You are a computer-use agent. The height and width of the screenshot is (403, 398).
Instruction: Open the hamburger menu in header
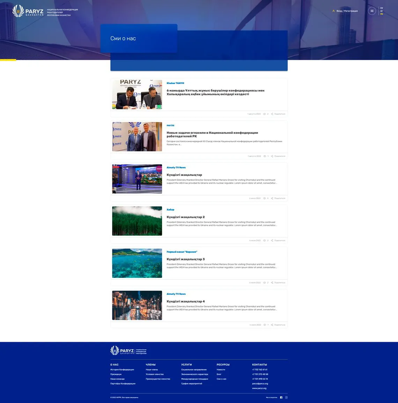tap(372, 11)
